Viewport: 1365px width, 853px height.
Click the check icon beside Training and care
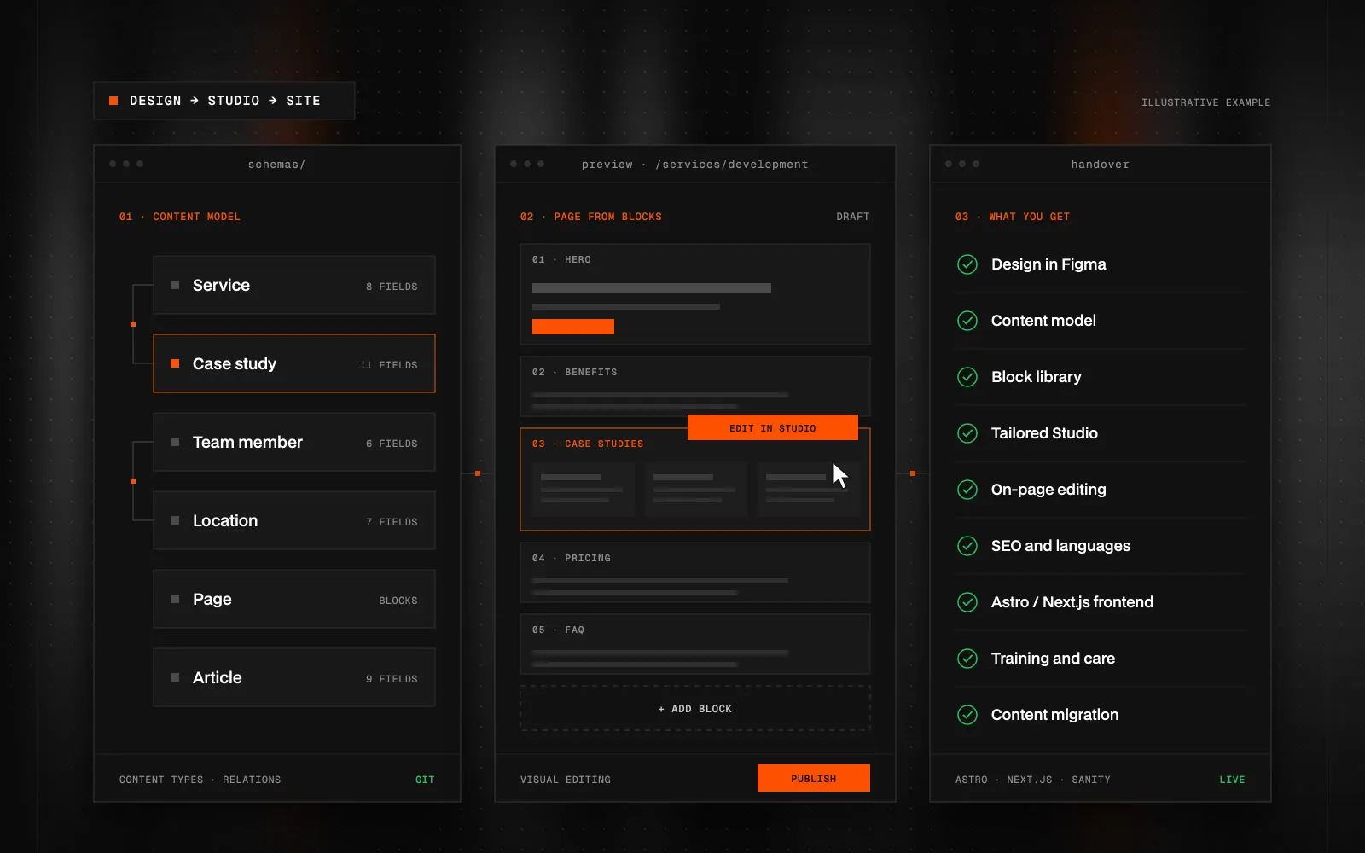click(967, 659)
